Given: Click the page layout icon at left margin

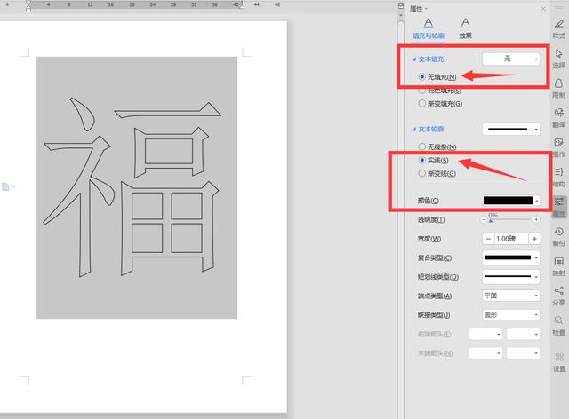Looking at the screenshot, I should pyautogui.click(x=5, y=186).
